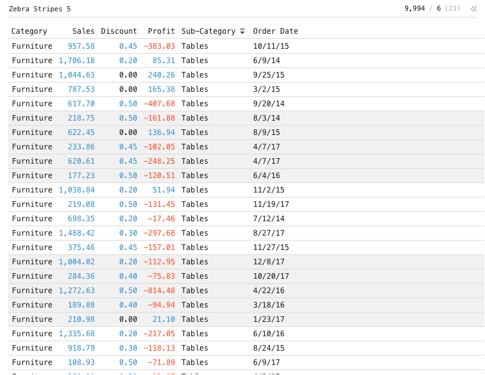Viewport: 485px width, 375px height.
Task: Click profit value 165.38
Action: tap(161, 89)
